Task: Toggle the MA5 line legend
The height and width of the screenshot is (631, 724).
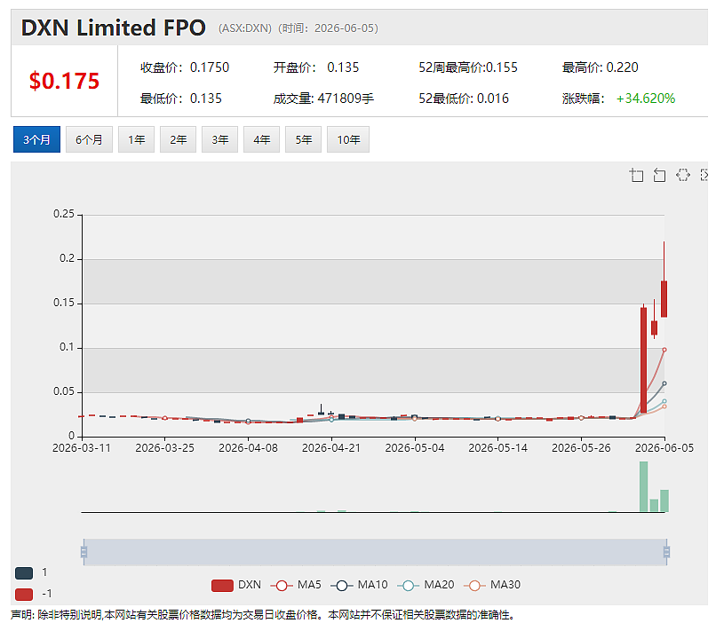Action: [x=296, y=585]
